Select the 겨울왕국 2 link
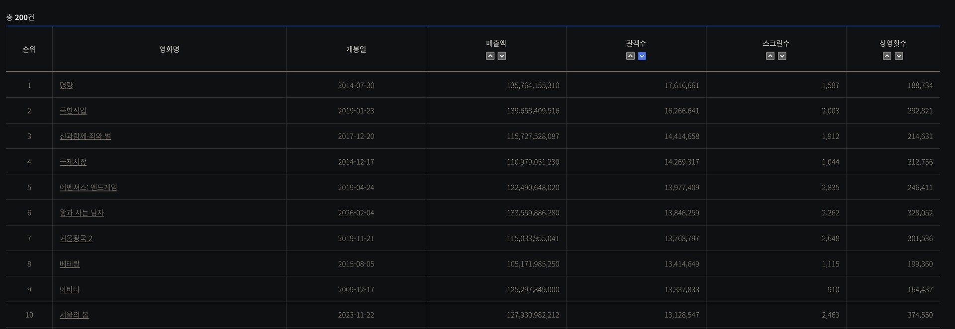 [x=76, y=238]
